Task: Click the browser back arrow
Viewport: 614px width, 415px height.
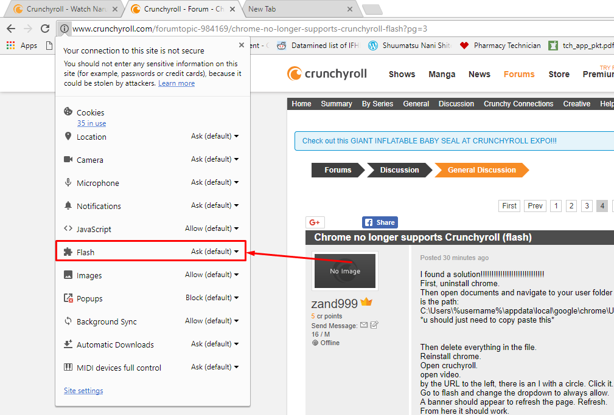Action: click(x=11, y=29)
